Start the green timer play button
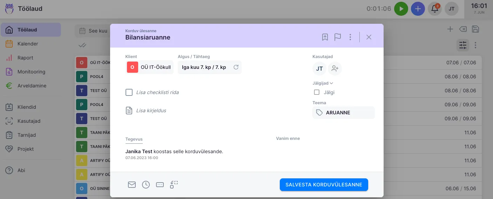This screenshot has height=199, width=493. click(401, 9)
